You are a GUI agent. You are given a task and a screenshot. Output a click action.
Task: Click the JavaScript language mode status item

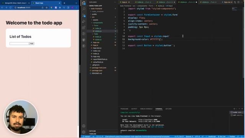[x=212, y=136]
